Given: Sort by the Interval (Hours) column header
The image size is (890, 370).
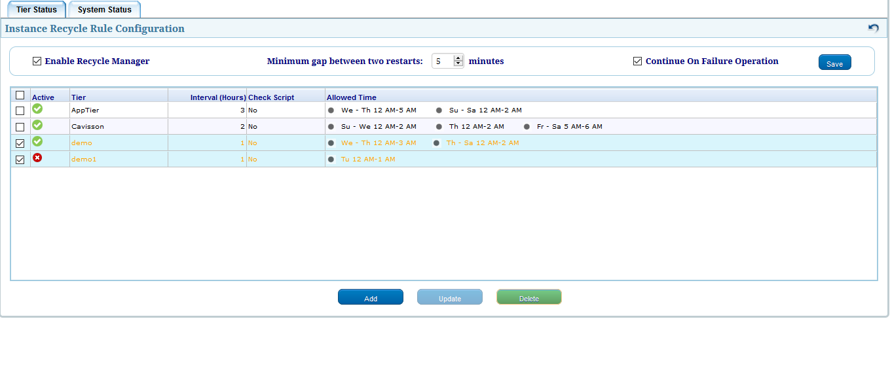Looking at the screenshot, I should (218, 97).
